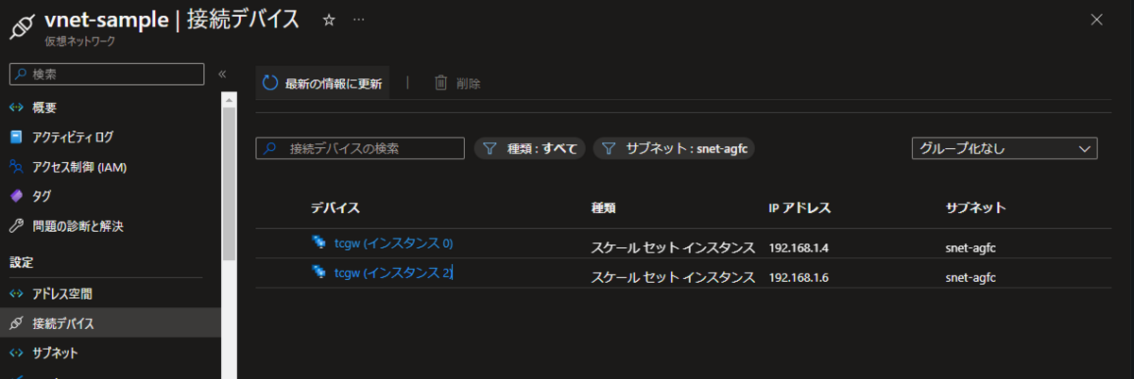Click the funnel icon on 種類 filter
Screen dimensions: 1134x379
490,148
